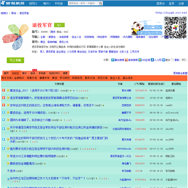This screenshot has height=188, width=188.
Task: Click the header search input field
Action: (x=84, y=3)
